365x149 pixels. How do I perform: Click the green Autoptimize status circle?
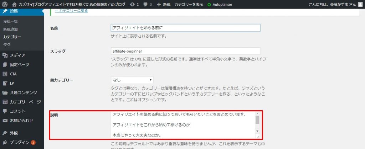209,4
